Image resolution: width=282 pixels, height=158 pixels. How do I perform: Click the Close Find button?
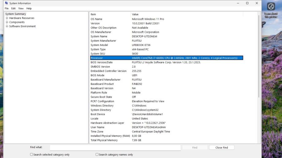pyautogui.click(x=222, y=147)
